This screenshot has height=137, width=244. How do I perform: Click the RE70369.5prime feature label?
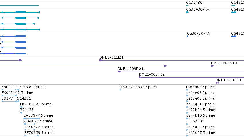pos(39,133)
